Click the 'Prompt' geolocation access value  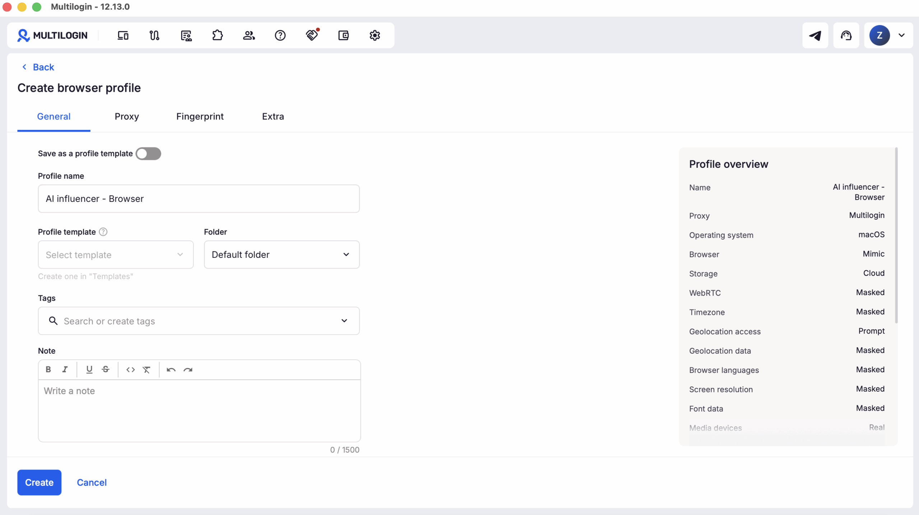(x=871, y=331)
